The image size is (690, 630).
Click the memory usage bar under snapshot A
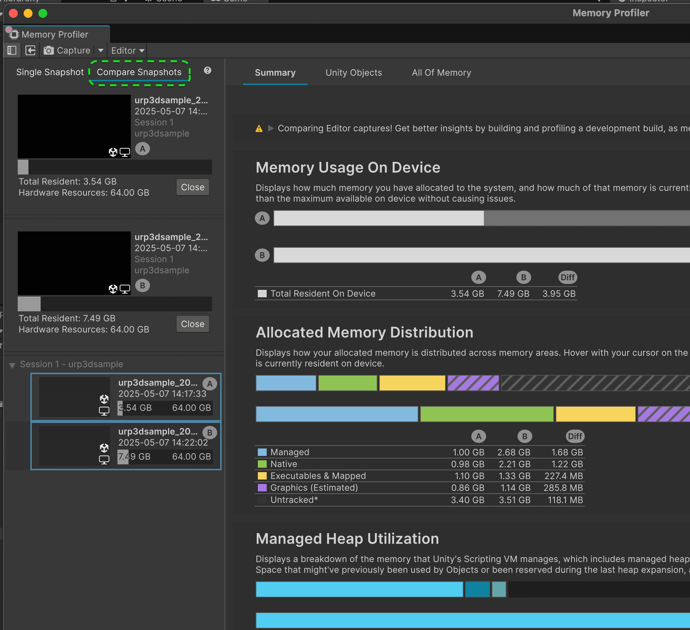click(x=115, y=167)
